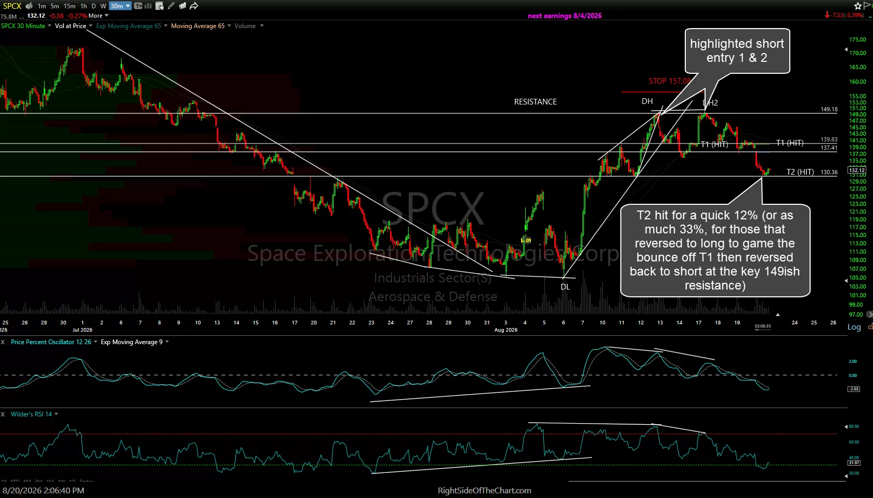Click the last price 132.12 in quote bar

36,16
